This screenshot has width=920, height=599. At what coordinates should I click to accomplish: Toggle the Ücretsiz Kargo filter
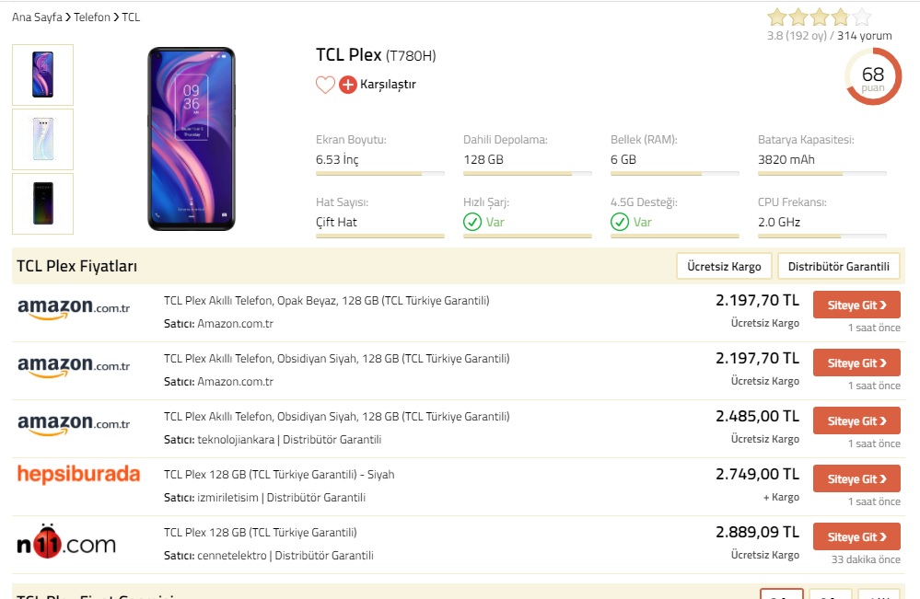click(724, 266)
